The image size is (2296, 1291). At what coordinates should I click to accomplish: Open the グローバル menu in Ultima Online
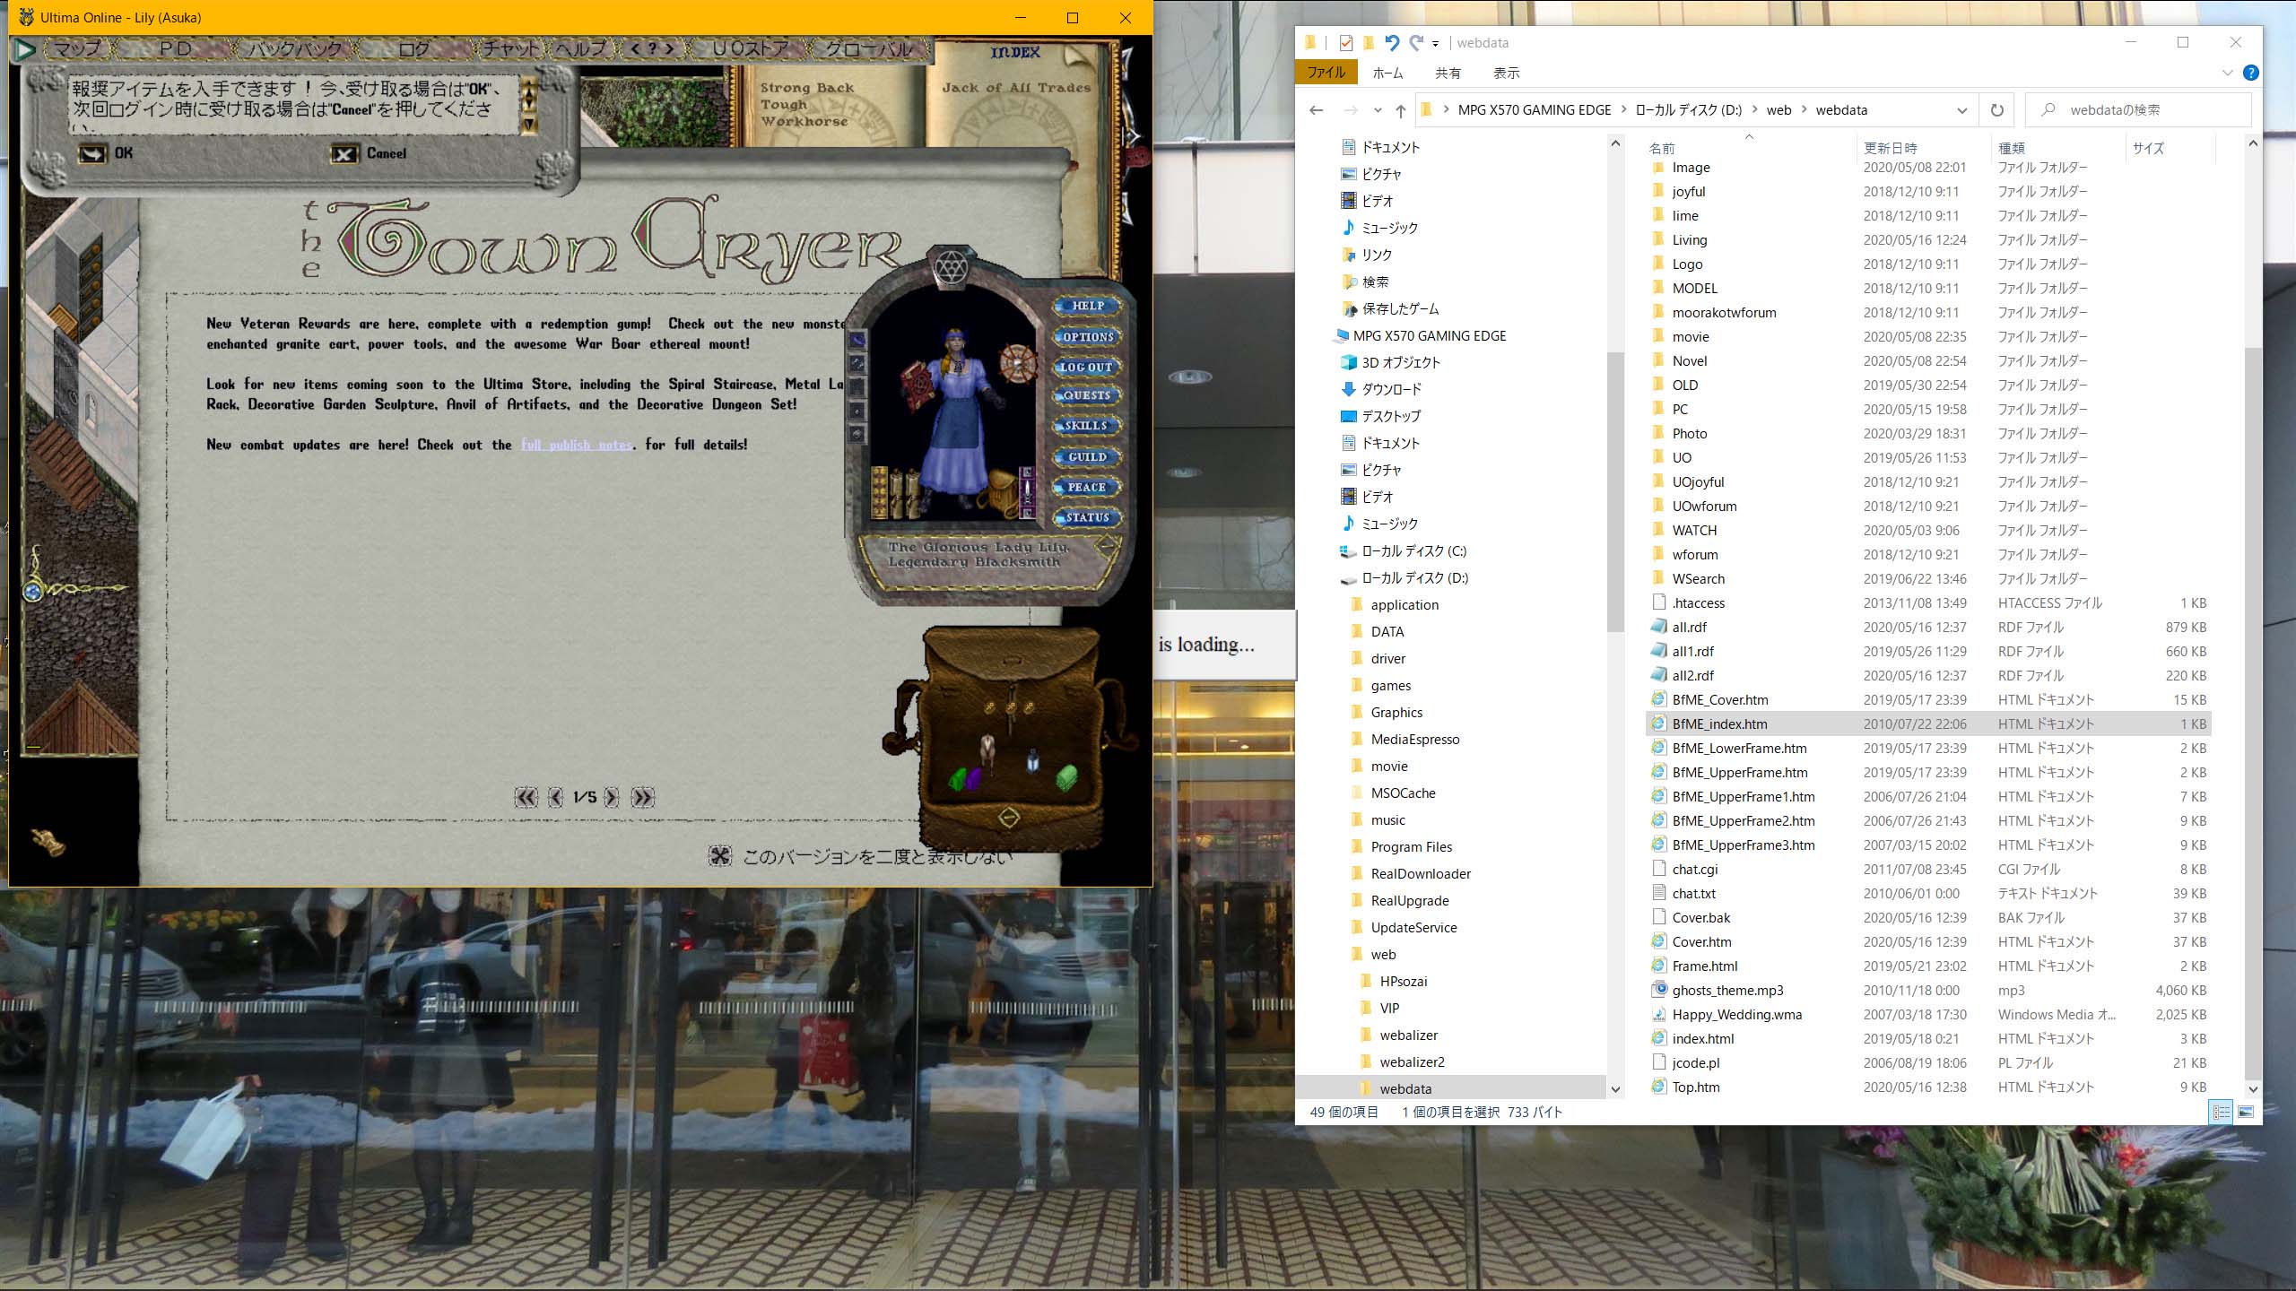click(868, 49)
